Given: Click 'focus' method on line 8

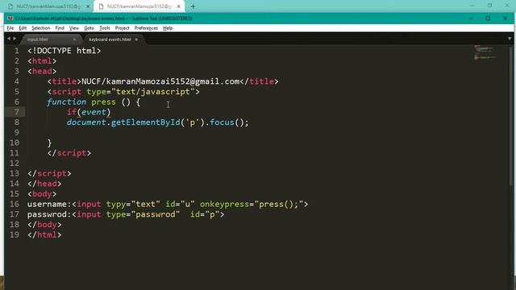Looking at the screenshot, I should [x=222, y=122].
